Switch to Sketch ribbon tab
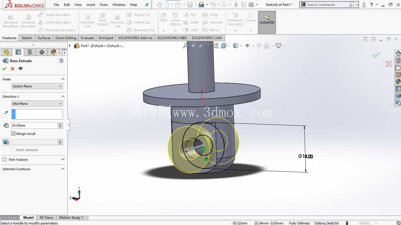Screen dimensions: 401x225 (27, 38)
